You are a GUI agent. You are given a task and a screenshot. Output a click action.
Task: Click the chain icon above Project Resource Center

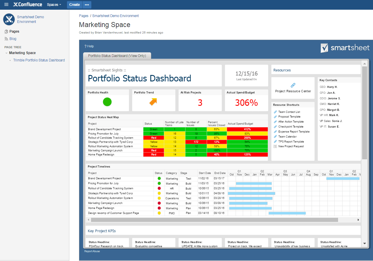(x=293, y=85)
